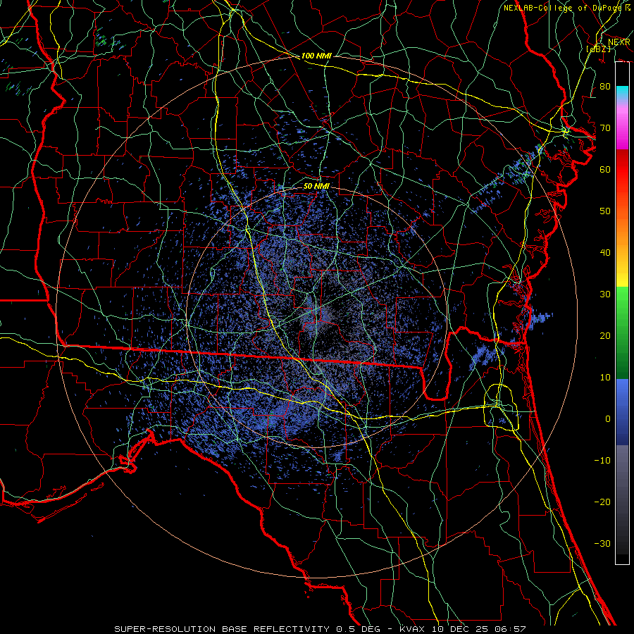Screen dimensions: 634x634
Task: Select the 70 dBZ scale label
Action: click(x=605, y=128)
